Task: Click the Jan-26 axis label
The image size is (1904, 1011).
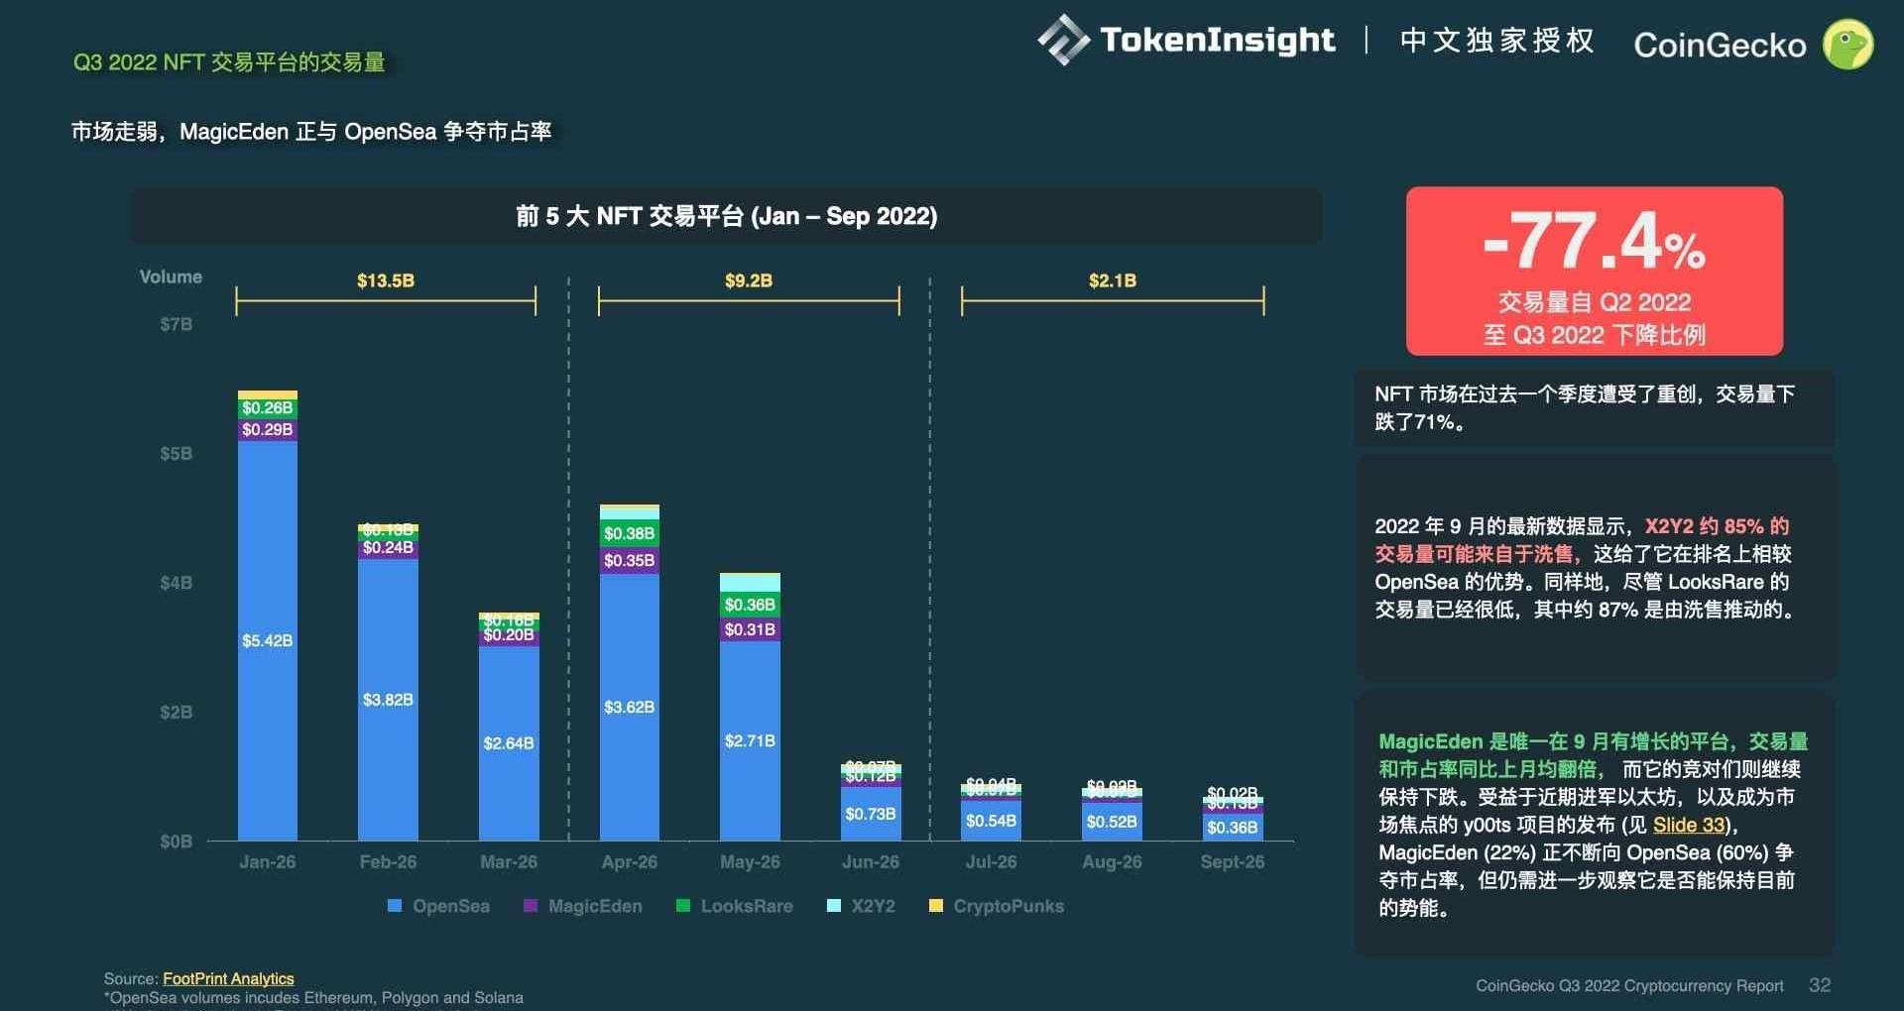Action: tap(268, 861)
